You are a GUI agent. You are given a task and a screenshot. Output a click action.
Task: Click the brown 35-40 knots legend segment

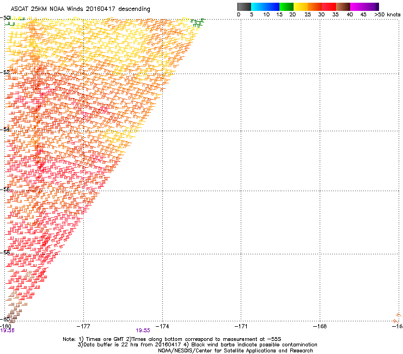click(x=343, y=7)
